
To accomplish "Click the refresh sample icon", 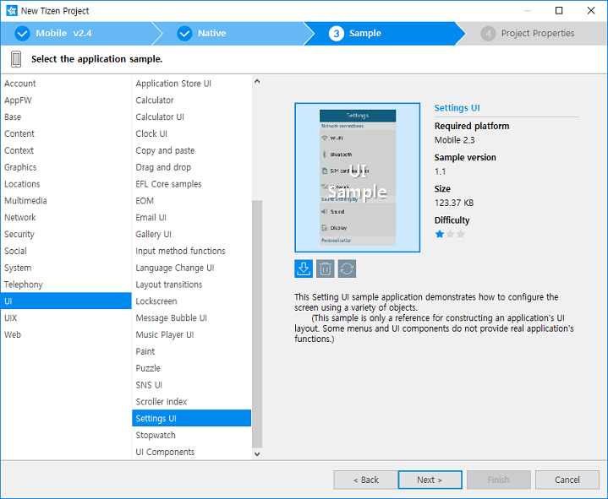I will point(347,268).
